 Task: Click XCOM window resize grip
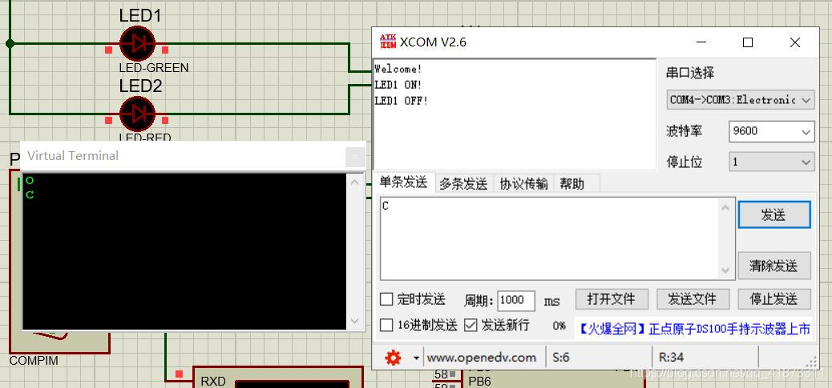pyautogui.click(x=812, y=362)
